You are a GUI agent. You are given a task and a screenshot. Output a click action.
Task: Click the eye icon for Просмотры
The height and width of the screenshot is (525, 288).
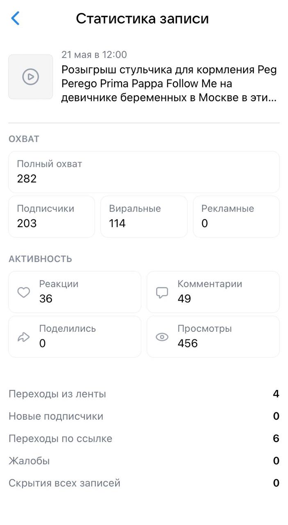pyautogui.click(x=162, y=337)
